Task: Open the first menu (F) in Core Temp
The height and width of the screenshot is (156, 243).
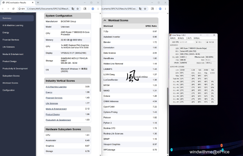Action: (x=173, y=38)
